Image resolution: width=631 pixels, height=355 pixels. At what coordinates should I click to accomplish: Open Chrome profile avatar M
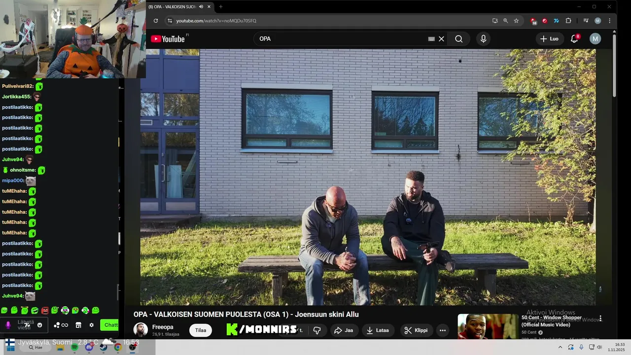[597, 21]
